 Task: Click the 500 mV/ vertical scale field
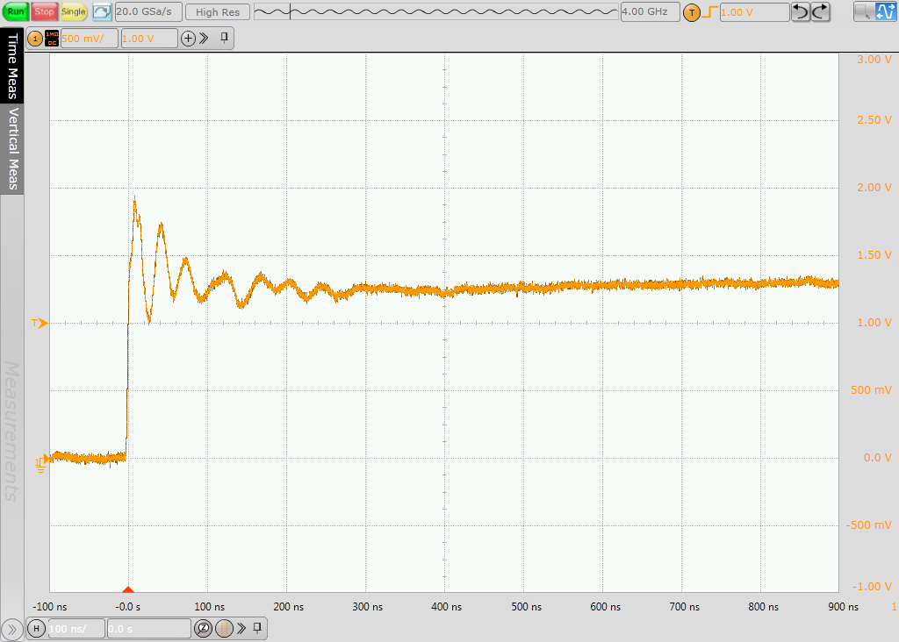(x=89, y=39)
